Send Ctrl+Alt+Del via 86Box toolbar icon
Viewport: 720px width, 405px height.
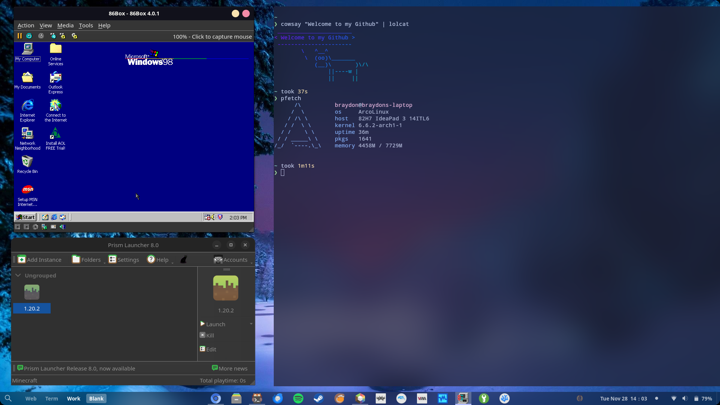tap(53, 36)
